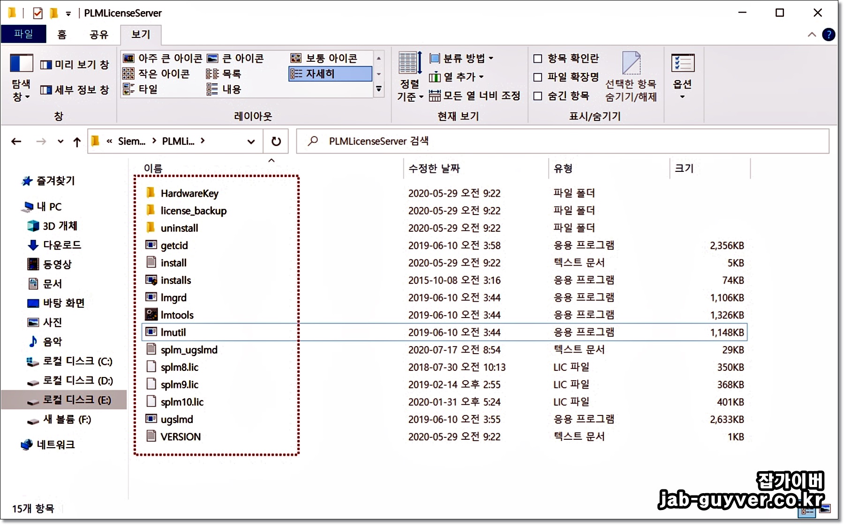
Task: Refresh the folder view
Action: (x=276, y=141)
